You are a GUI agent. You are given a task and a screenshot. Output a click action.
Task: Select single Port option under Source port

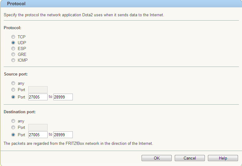pyautogui.click(x=13, y=90)
